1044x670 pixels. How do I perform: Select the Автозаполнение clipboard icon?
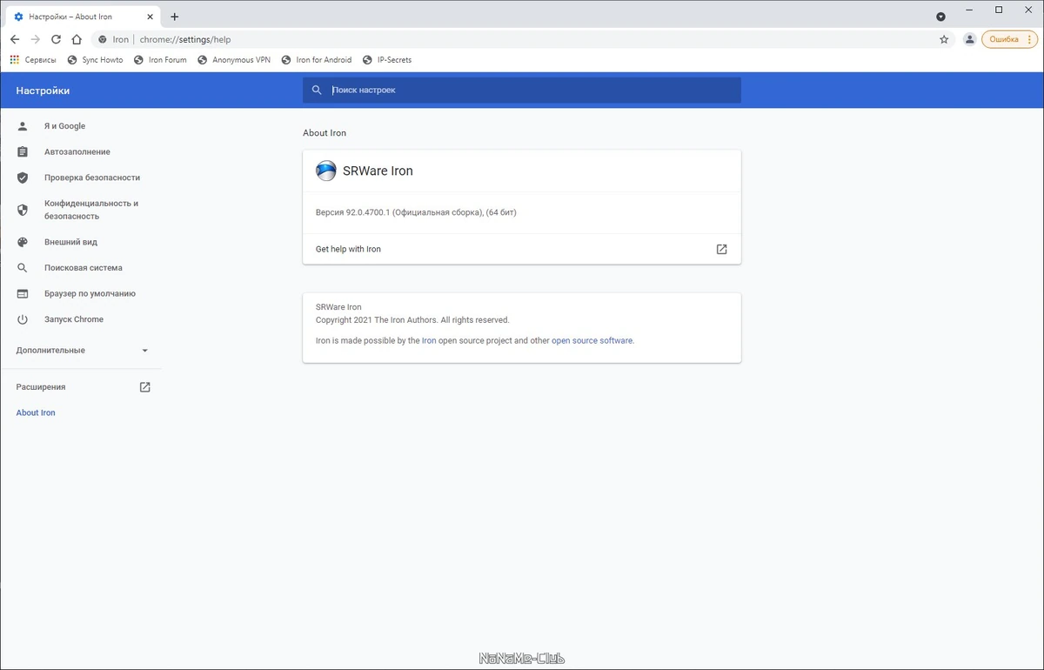(23, 152)
